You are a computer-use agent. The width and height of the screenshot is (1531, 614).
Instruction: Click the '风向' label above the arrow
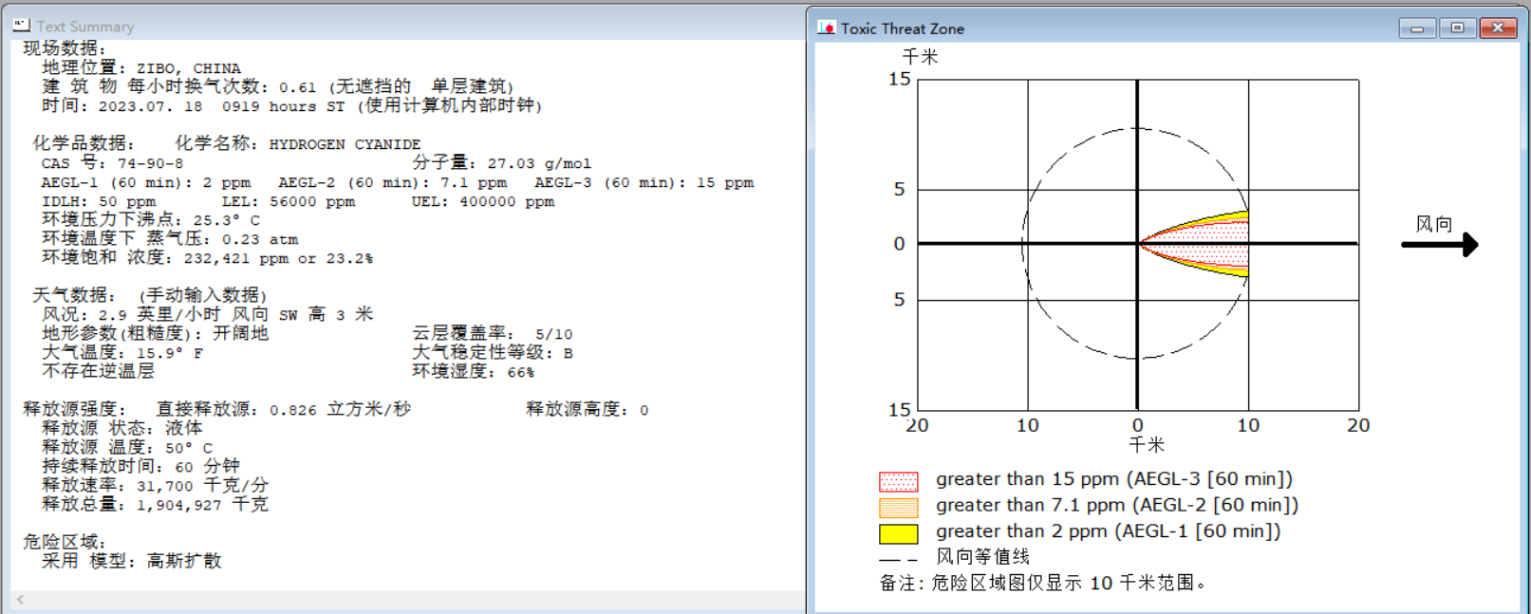[x=1434, y=224]
